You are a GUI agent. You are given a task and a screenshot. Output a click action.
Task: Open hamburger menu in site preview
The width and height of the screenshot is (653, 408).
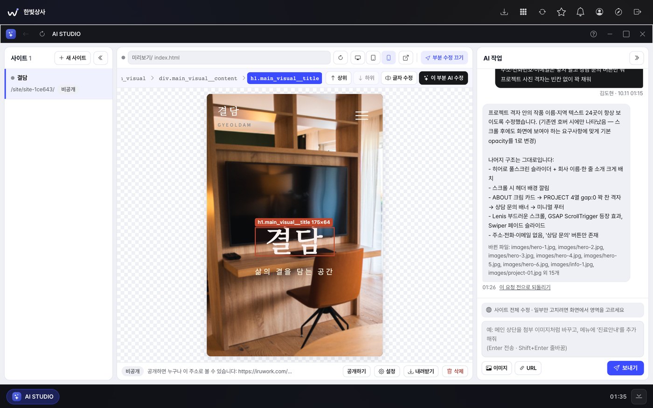[x=362, y=115]
